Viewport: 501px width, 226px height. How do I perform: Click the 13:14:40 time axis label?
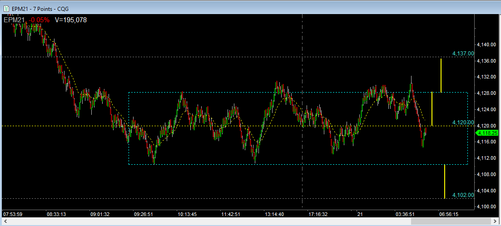coord(274,214)
